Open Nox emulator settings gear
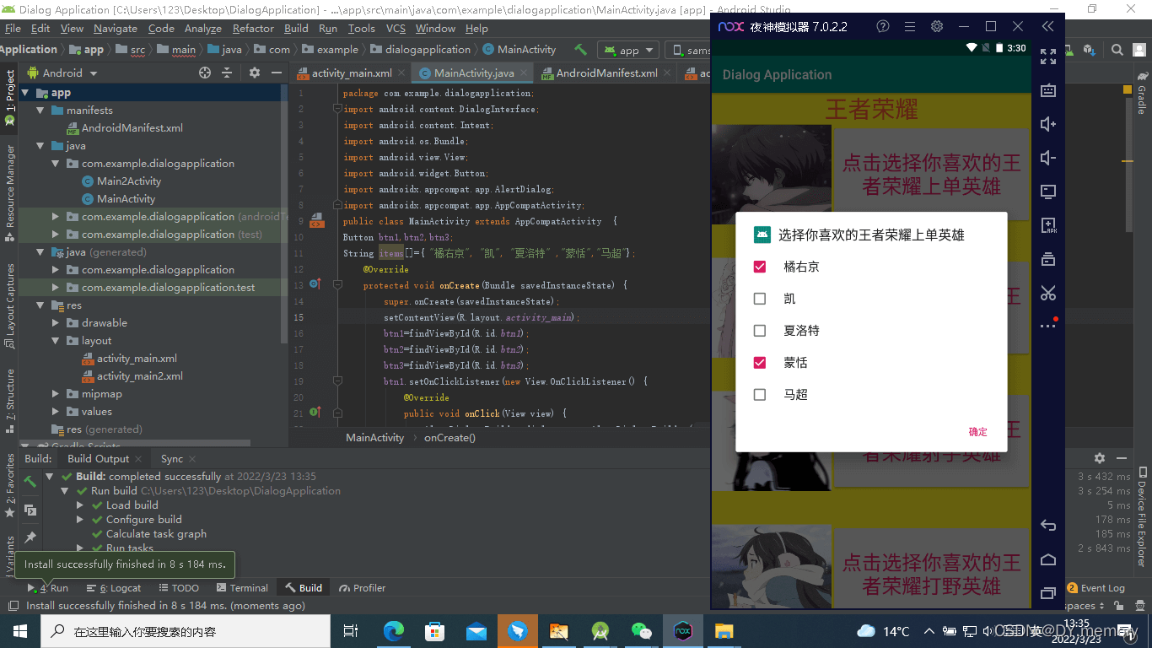This screenshot has height=648, width=1152. (x=936, y=26)
